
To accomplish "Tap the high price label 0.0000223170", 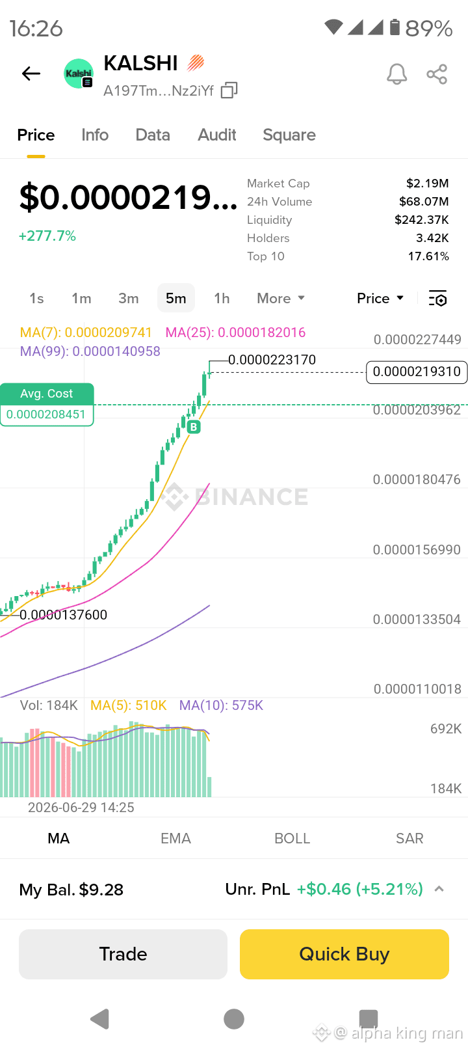I will [x=272, y=360].
